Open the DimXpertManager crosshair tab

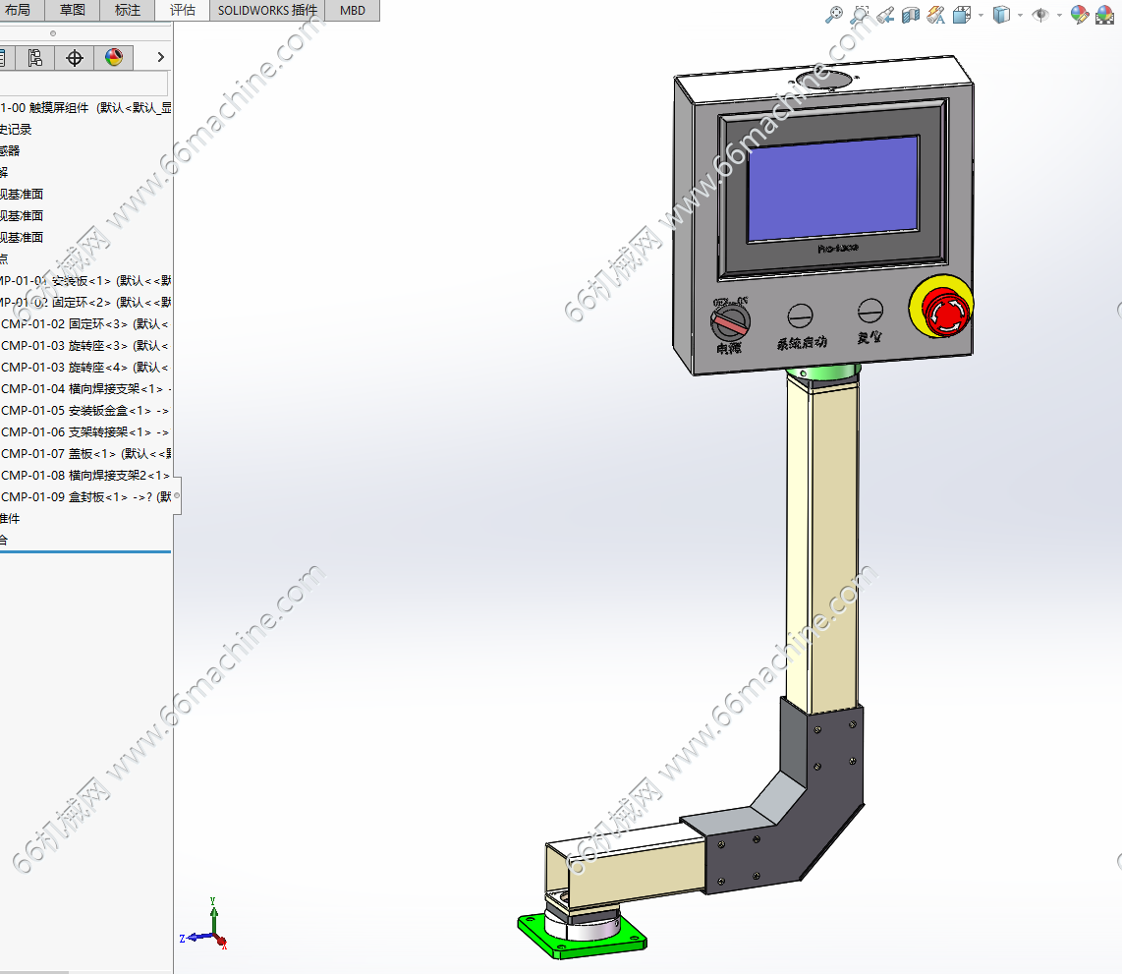[75, 57]
